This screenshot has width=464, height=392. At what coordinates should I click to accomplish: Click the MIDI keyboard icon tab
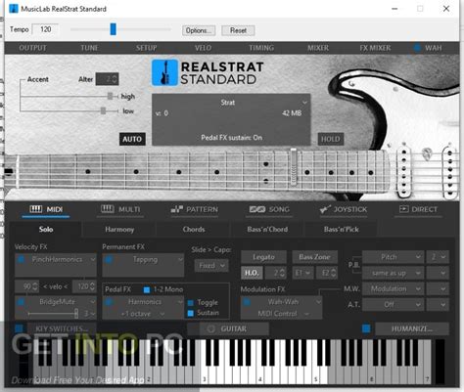click(x=36, y=209)
